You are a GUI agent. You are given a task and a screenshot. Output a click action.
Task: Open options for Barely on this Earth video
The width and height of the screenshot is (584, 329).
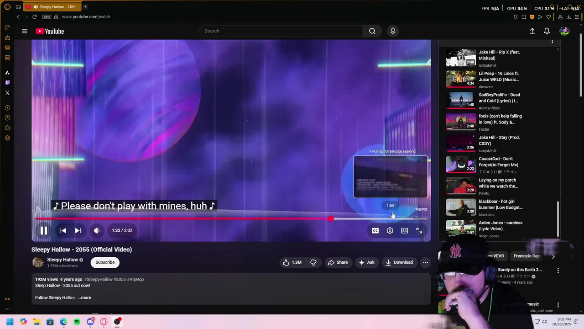coord(558,271)
